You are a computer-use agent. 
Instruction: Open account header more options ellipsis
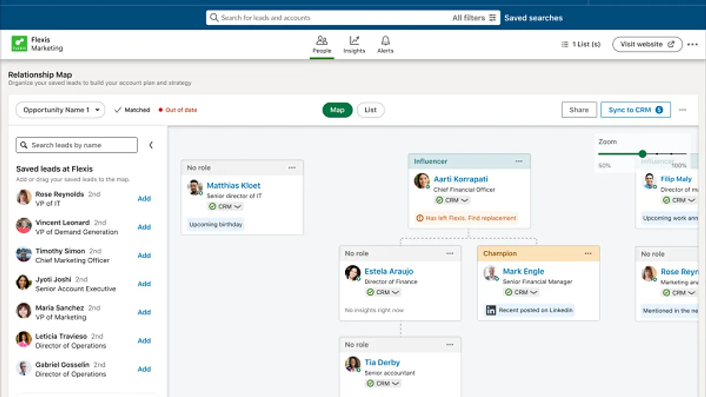(692, 44)
